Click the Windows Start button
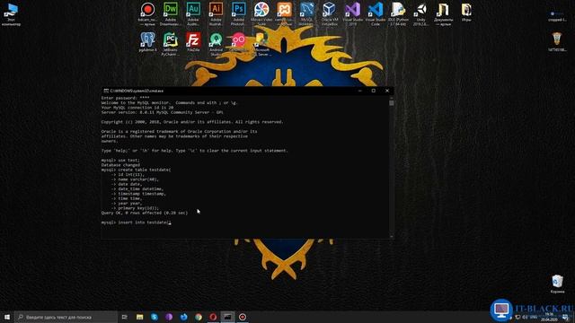Image resolution: width=575 pixels, height=323 pixels. click(7, 317)
